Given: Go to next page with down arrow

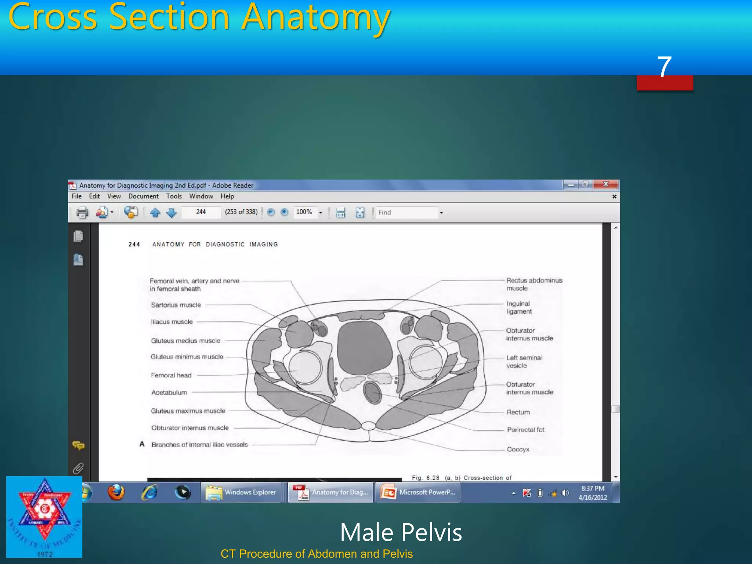Looking at the screenshot, I should (x=171, y=212).
